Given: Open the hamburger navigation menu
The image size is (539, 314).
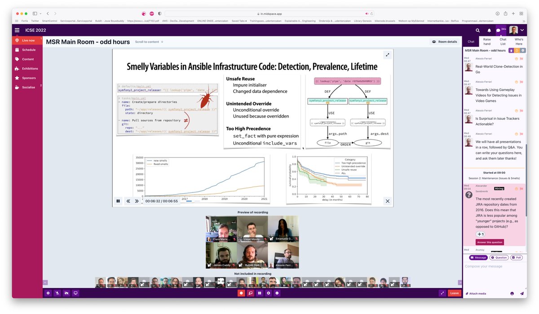Looking at the screenshot, I should [x=17, y=30].
